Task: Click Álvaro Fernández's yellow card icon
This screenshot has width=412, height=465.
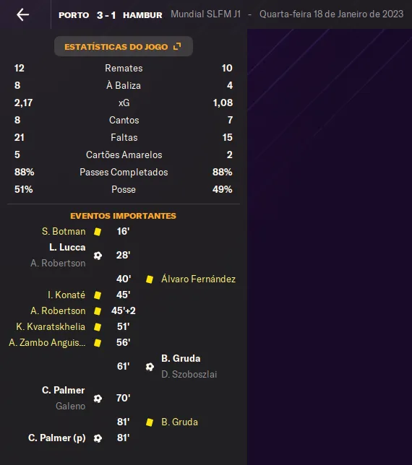Action: (x=150, y=279)
